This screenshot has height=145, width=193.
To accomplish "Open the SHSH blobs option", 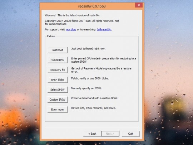I will (58, 80).
